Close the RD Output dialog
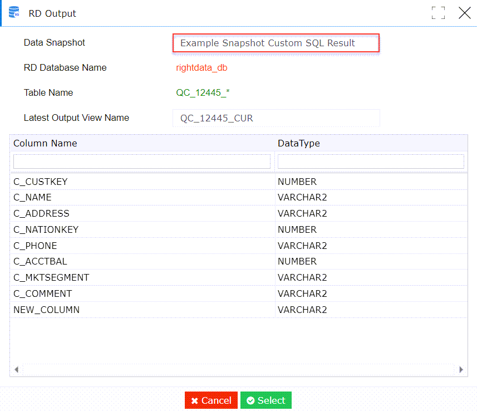 pos(464,13)
